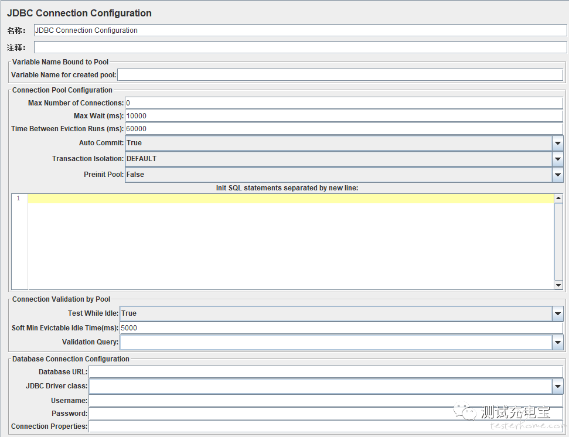
Task: Click the Username input field
Action: 326,400
